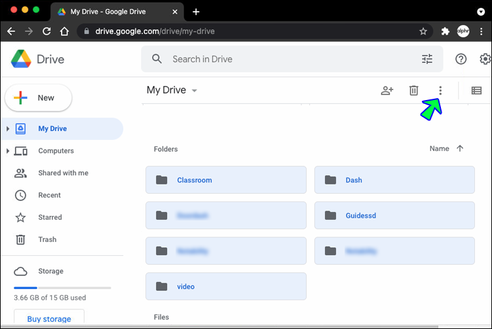
Task: Click the trash icon in the toolbar
Action: [413, 91]
